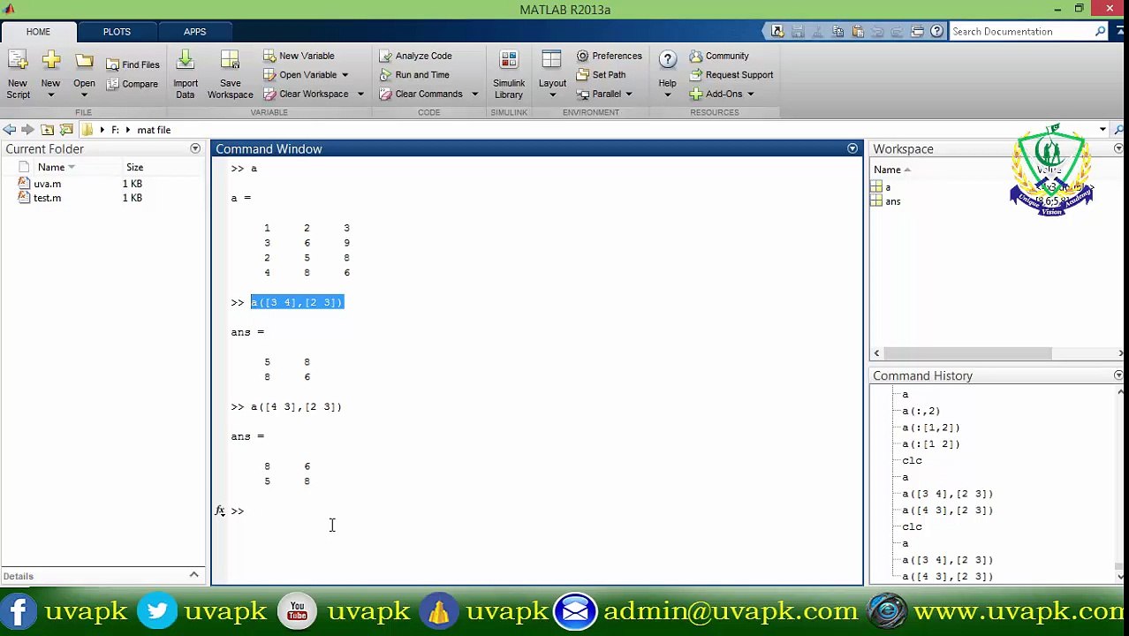This screenshot has height=636, width=1129.
Task: Click the Browse for folder icon
Action: click(66, 130)
